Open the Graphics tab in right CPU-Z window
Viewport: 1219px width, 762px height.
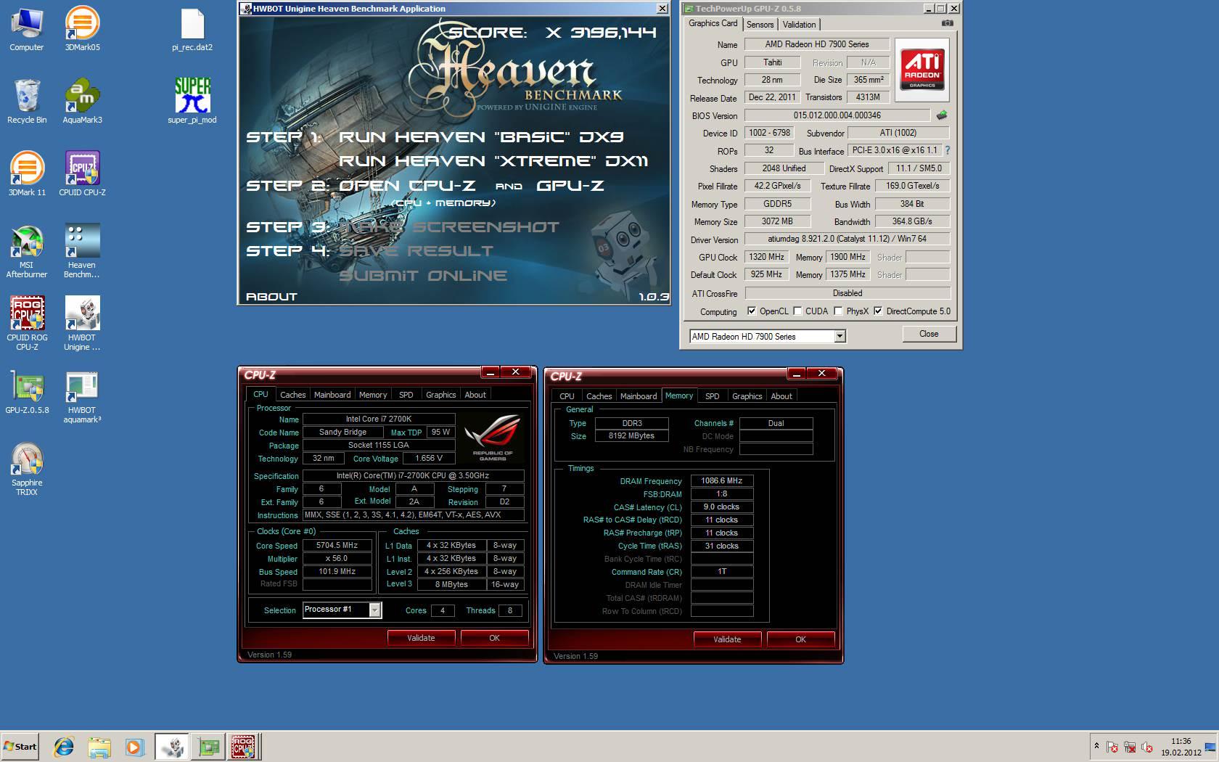coord(747,396)
